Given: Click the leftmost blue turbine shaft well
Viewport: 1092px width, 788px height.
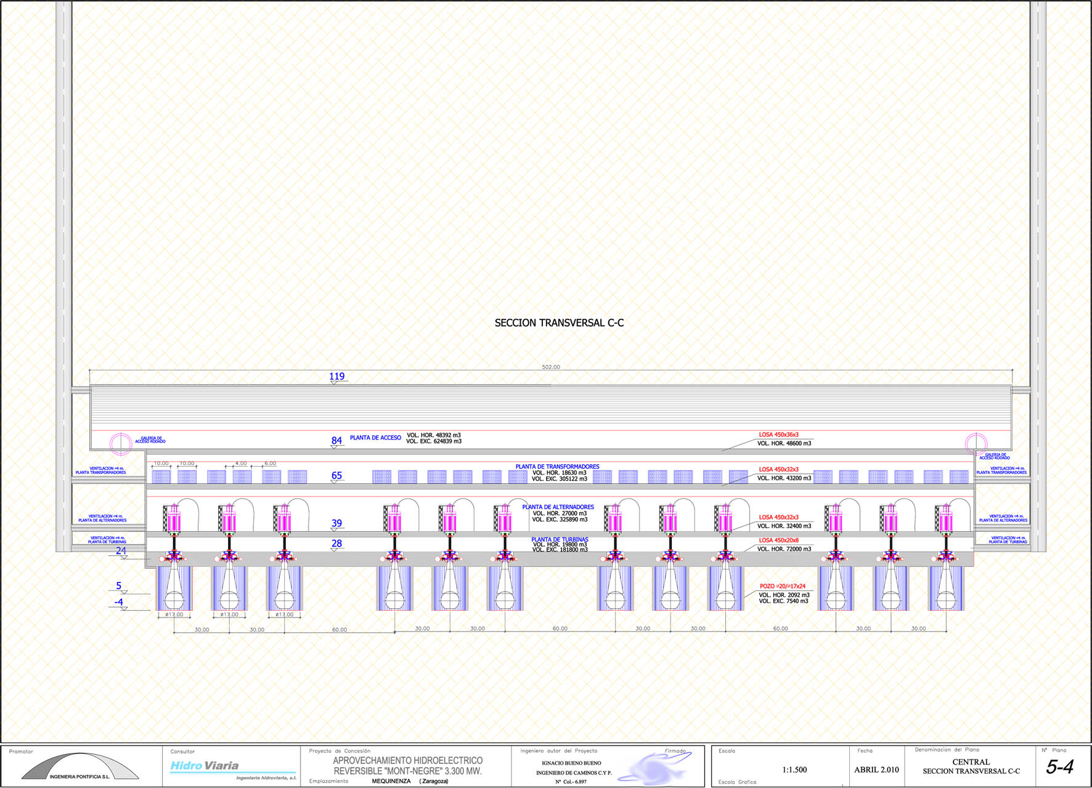Looking at the screenshot, I should [174, 589].
